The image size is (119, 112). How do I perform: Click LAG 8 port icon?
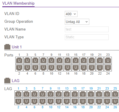(43, 101)
